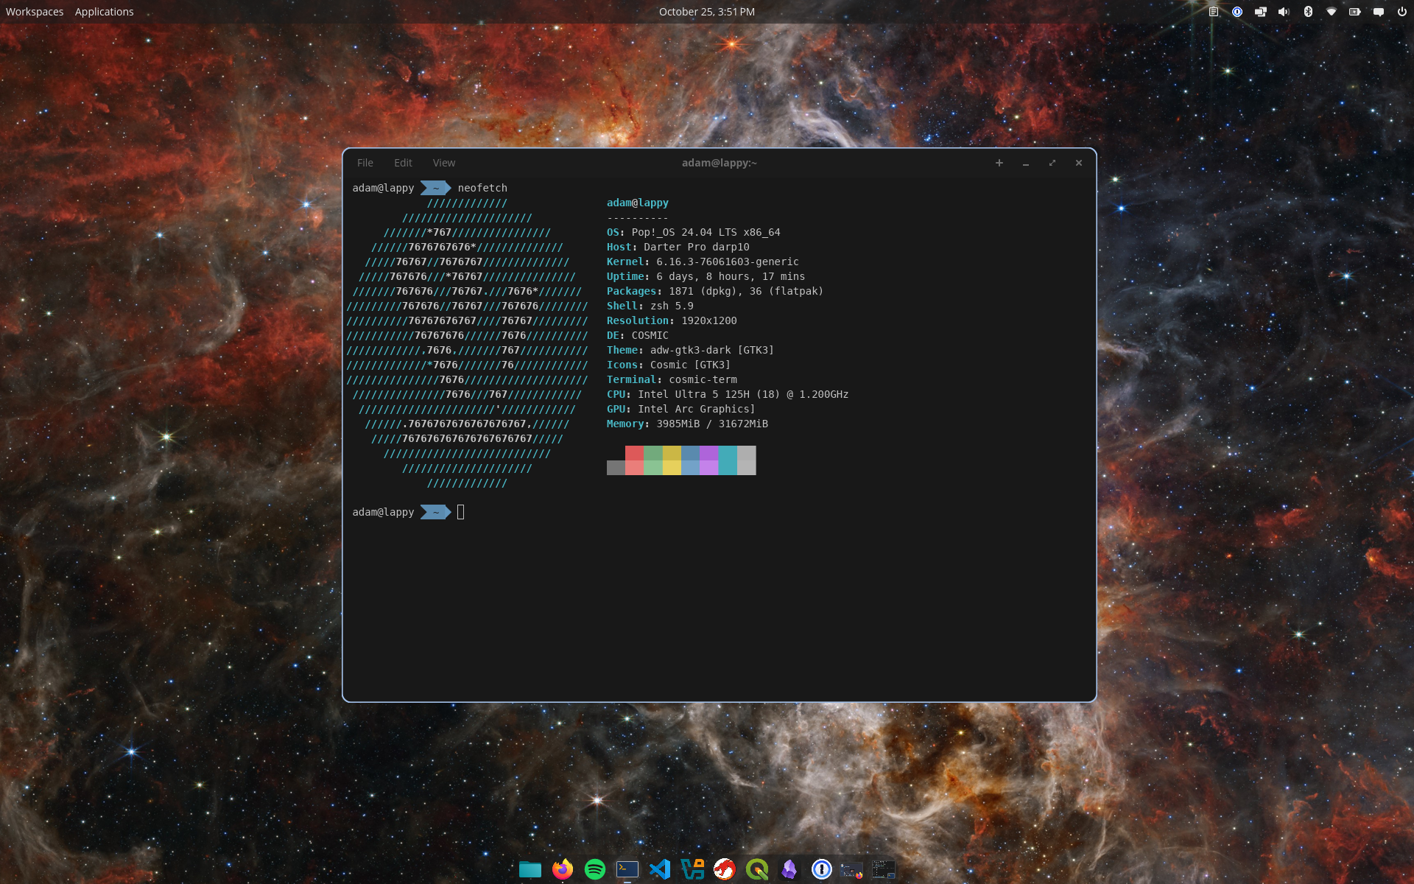Start Spotify from the dock

(594, 869)
